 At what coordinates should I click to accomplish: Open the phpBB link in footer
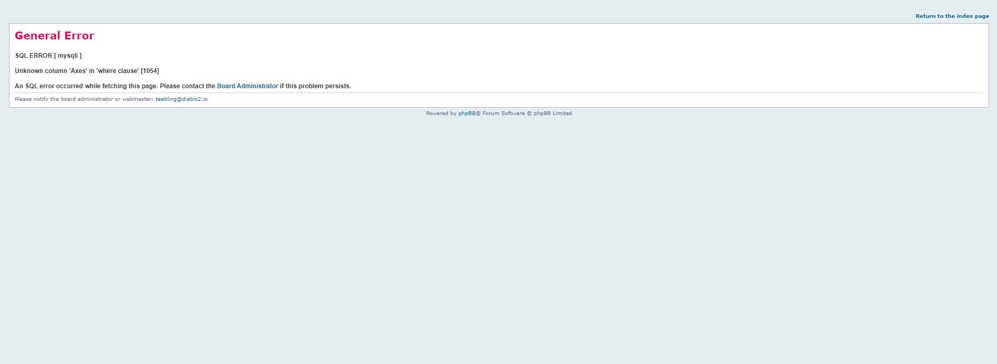click(467, 113)
